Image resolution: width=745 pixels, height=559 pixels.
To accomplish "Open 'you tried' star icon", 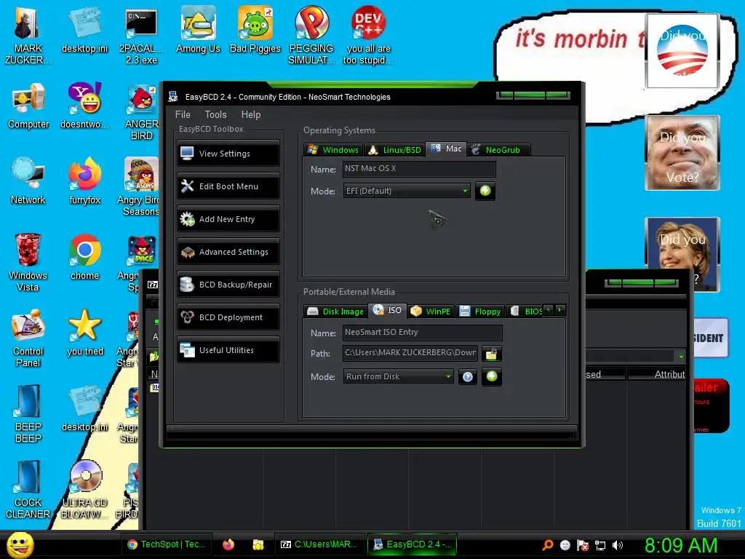I will pyautogui.click(x=84, y=332).
